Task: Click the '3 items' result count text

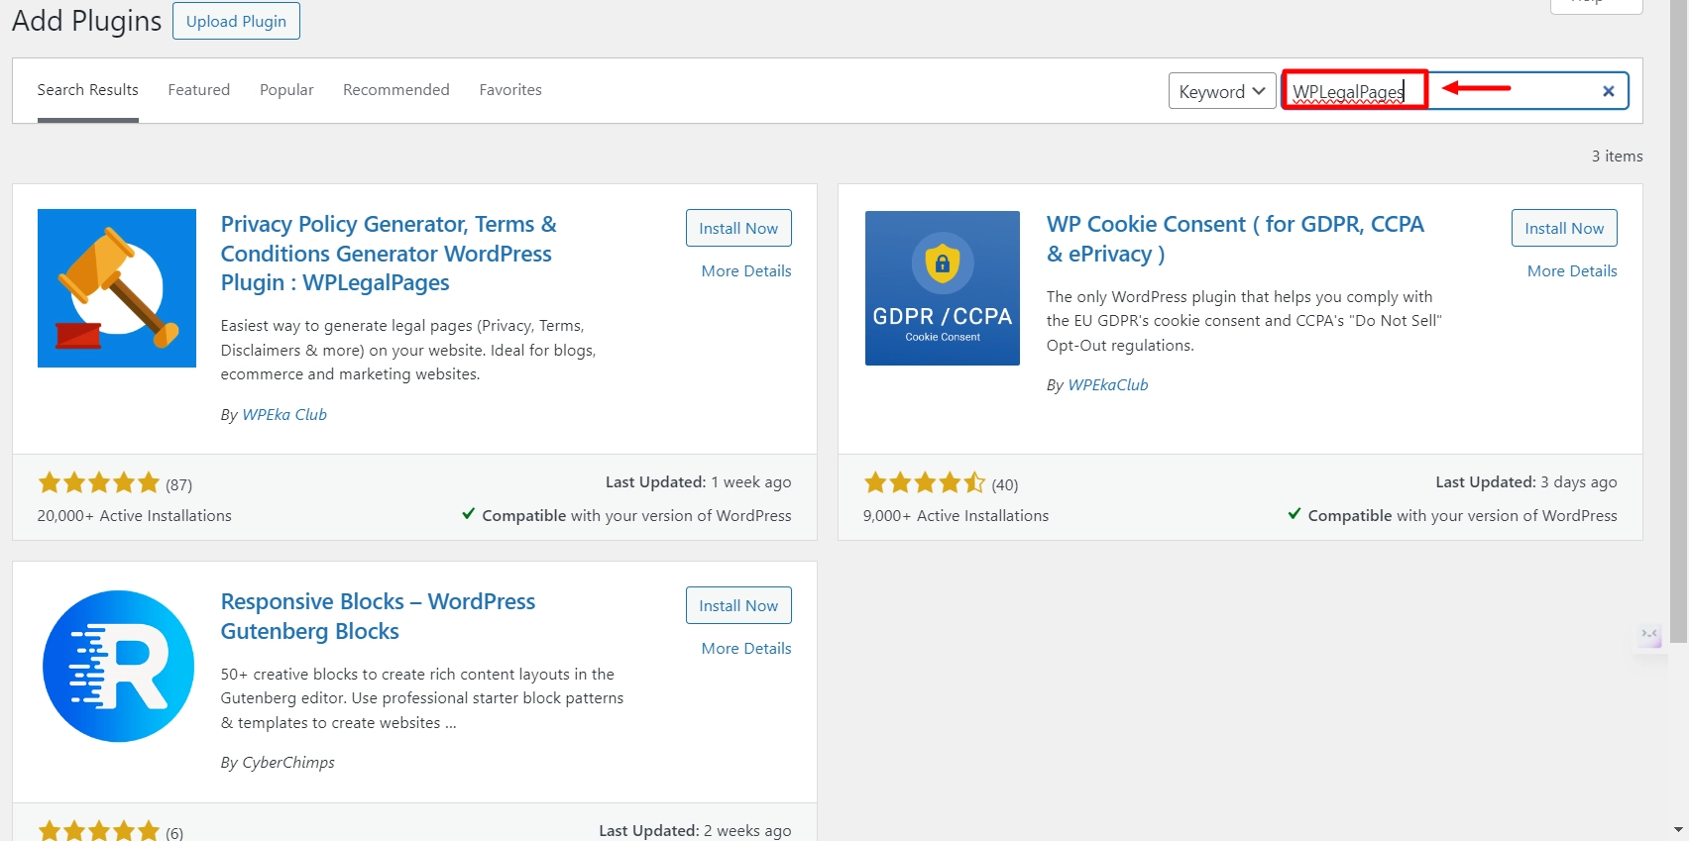Action: click(1617, 157)
